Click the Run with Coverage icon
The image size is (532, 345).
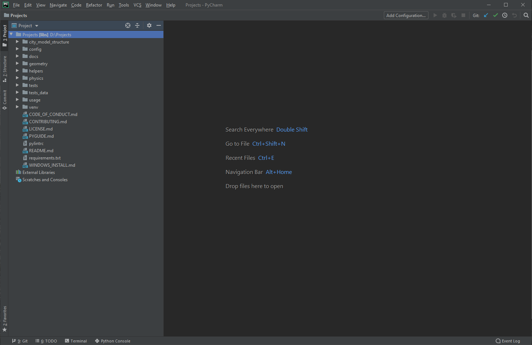point(454,15)
